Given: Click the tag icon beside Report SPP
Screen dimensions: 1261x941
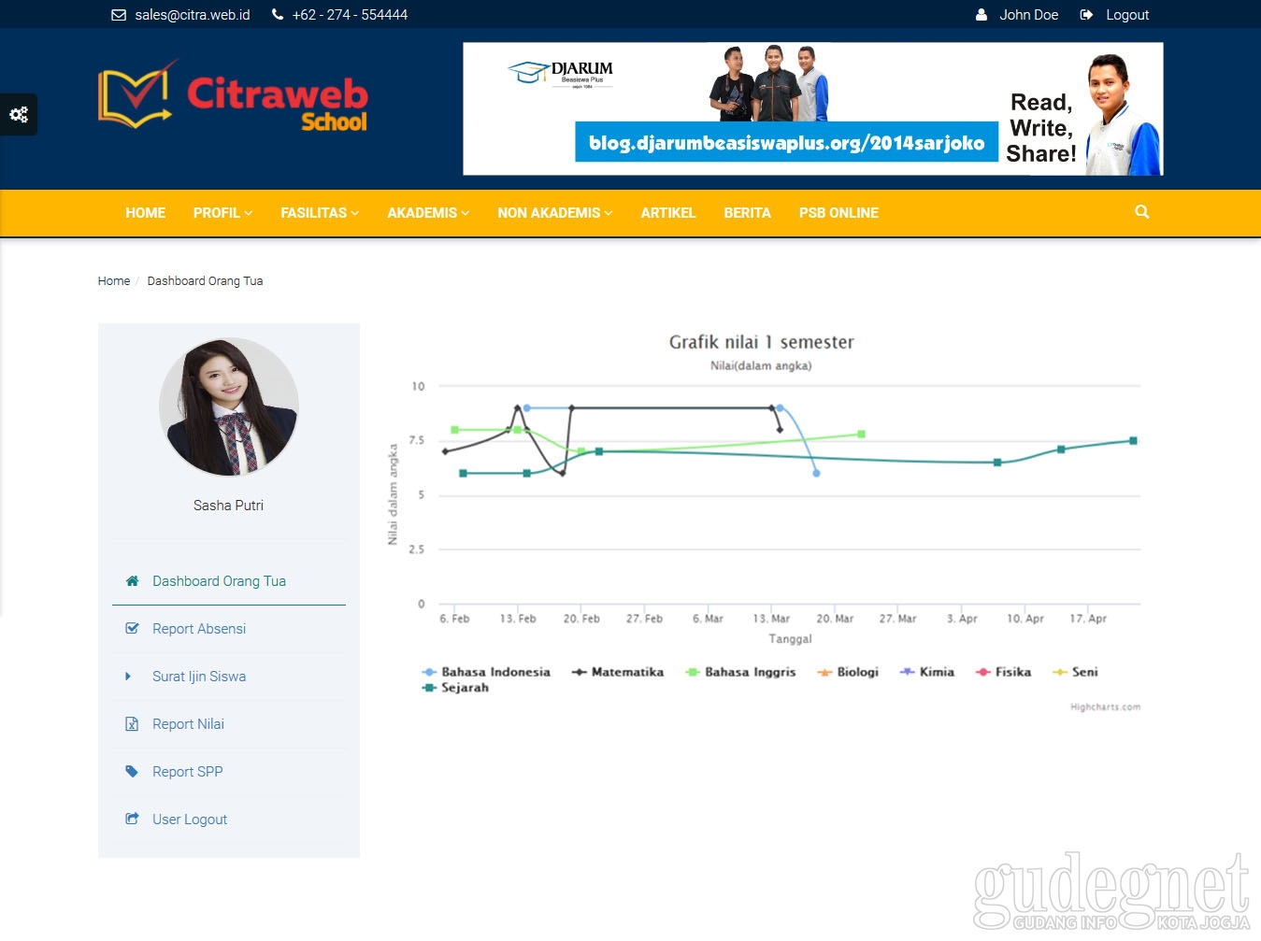Looking at the screenshot, I should 132,771.
